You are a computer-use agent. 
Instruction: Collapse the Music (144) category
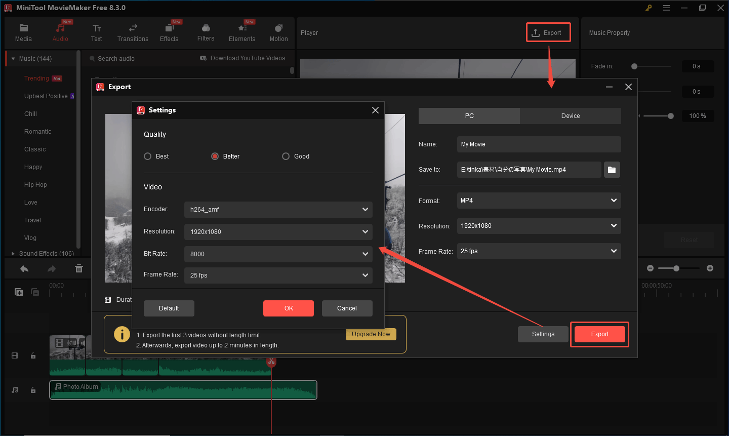[x=13, y=59]
